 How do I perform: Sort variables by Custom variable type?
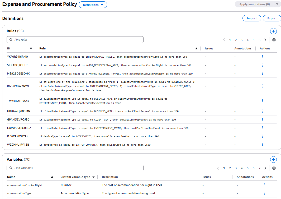click(x=93, y=177)
